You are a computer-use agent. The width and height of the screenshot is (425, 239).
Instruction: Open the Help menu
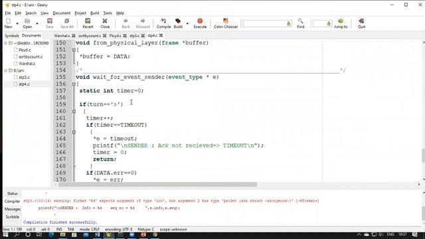[120, 13]
